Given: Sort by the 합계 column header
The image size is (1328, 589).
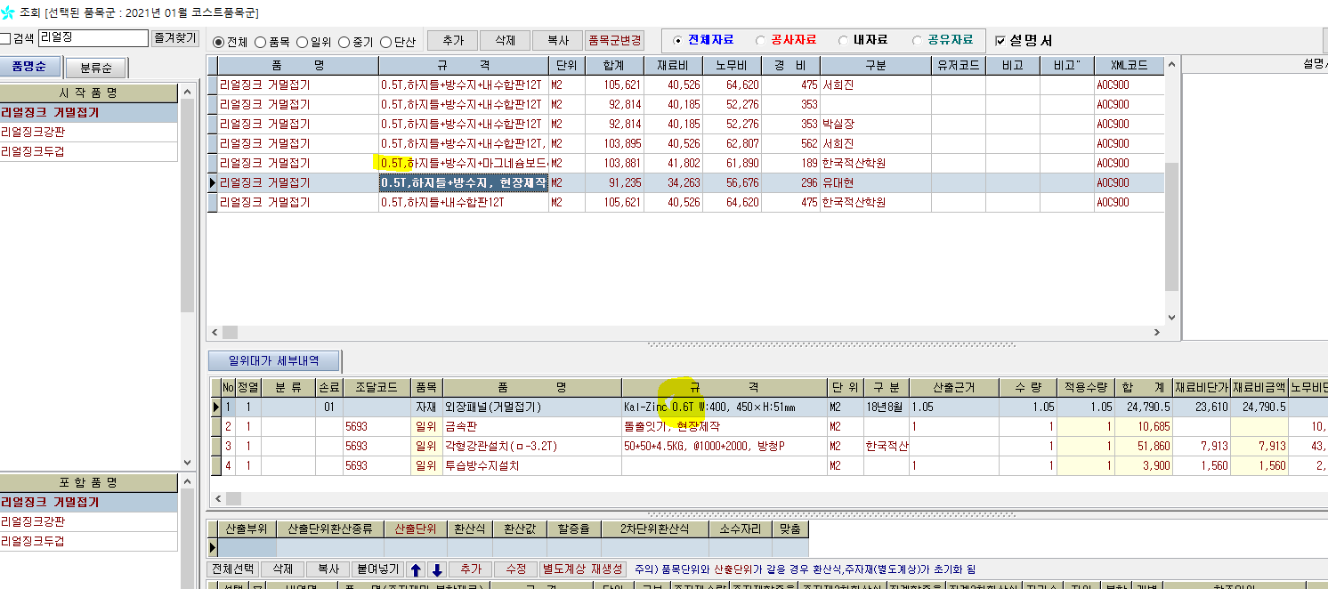Looking at the screenshot, I should 613,66.
